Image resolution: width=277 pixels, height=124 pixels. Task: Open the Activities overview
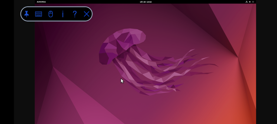pyautogui.click(x=41, y=2)
